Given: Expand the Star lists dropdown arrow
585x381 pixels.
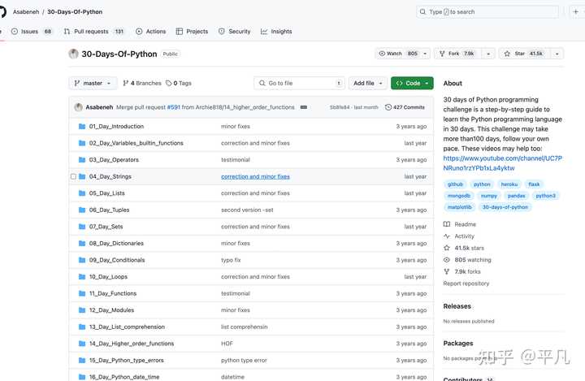Looking at the screenshot, I should point(557,54).
